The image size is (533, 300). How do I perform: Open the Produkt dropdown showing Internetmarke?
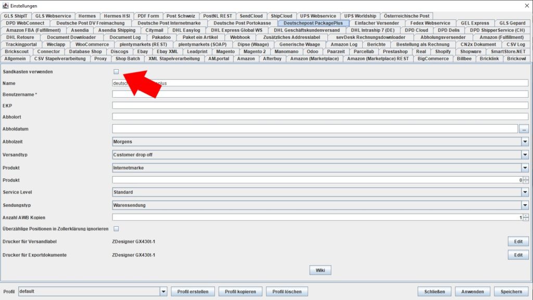point(525,167)
